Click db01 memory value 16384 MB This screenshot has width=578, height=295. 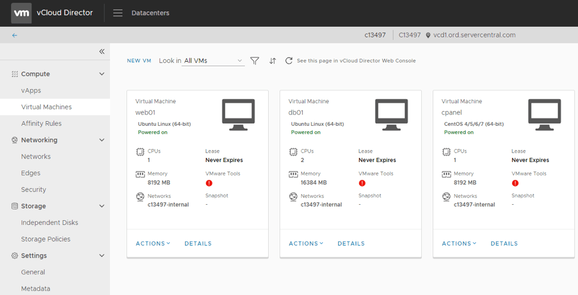pyautogui.click(x=314, y=183)
